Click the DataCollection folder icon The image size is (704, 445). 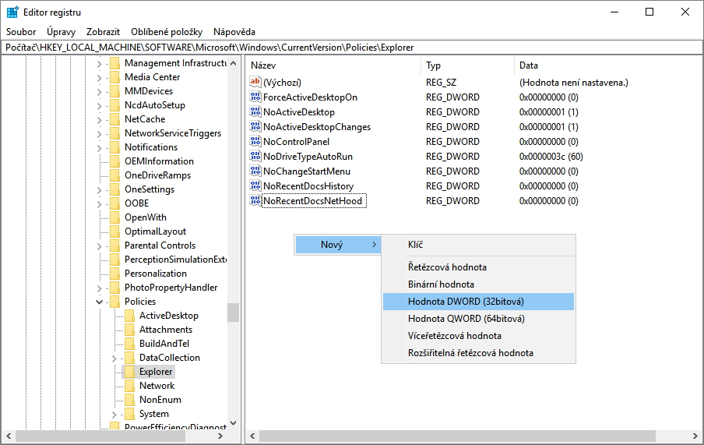(x=129, y=358)
